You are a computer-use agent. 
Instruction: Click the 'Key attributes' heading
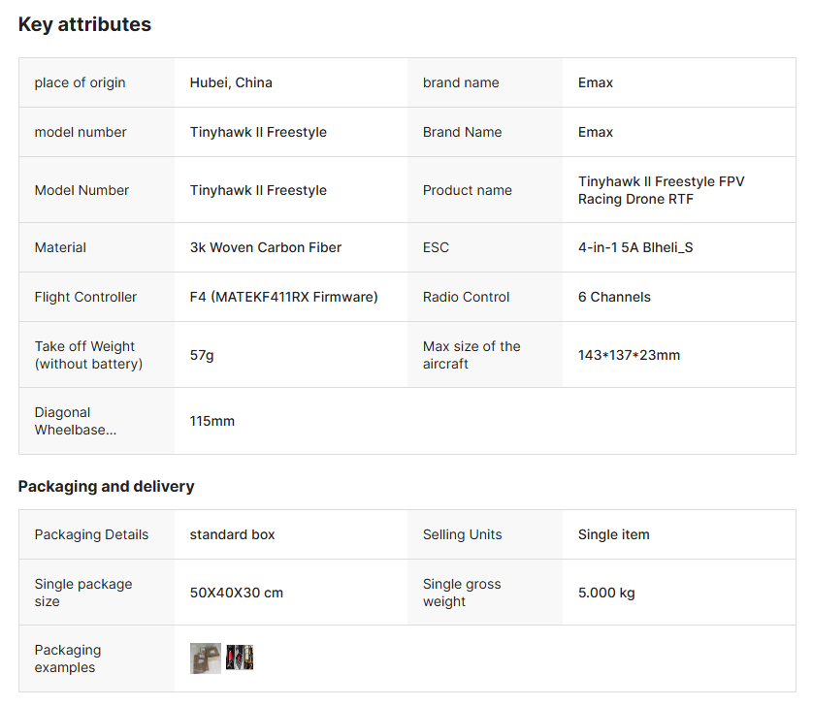[84, 25]
